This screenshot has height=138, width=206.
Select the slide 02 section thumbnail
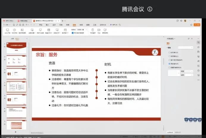pyautogui.click(x=16, y=100)
